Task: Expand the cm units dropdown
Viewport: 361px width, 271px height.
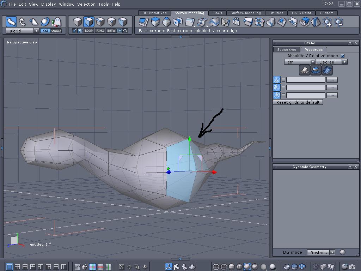Action: 312,62
